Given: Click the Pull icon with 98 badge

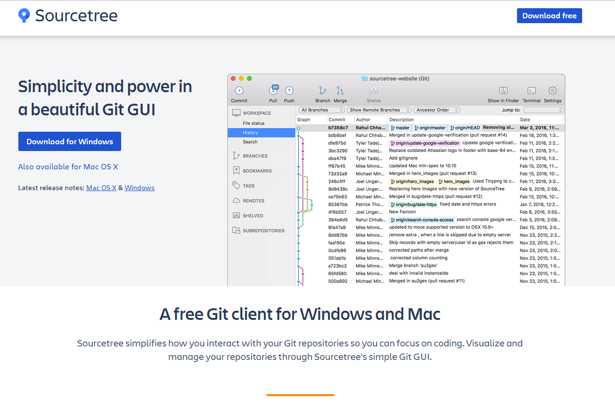Looking at the screenshot, I should point(273,90).
